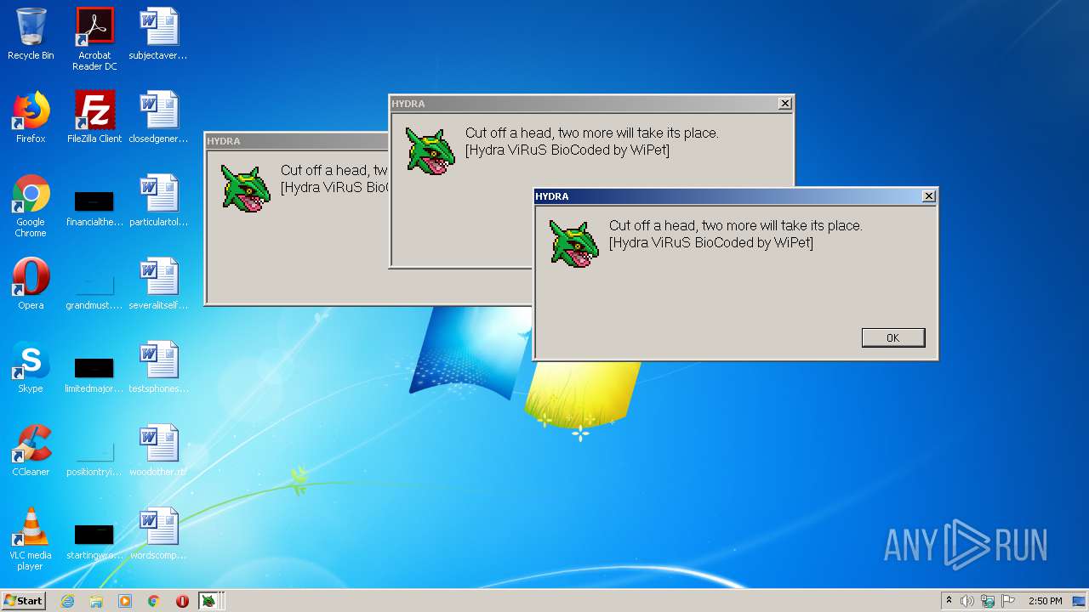Close the middle HYDRA dialog window
Image resolution: width=1089 pixels, height=612 pixels.
[784, 104]
